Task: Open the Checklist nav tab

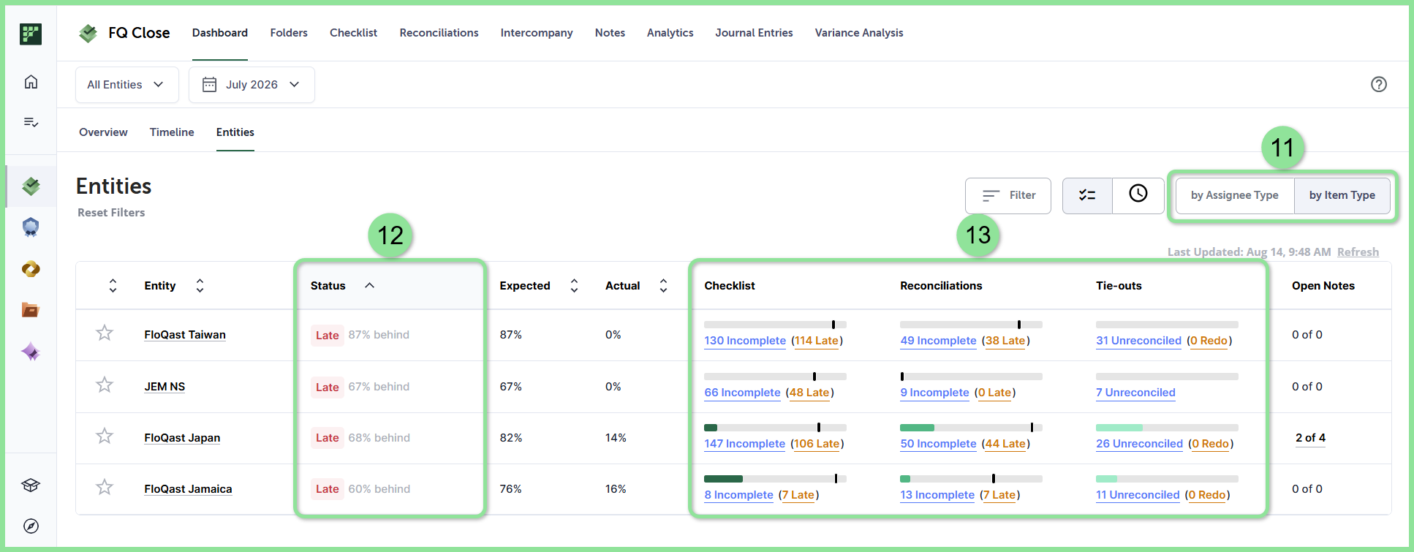Action: coord(353,33)
